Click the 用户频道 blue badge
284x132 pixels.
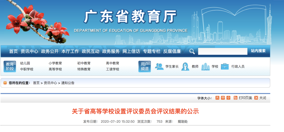pyautogui.click(x=145, y=67)
